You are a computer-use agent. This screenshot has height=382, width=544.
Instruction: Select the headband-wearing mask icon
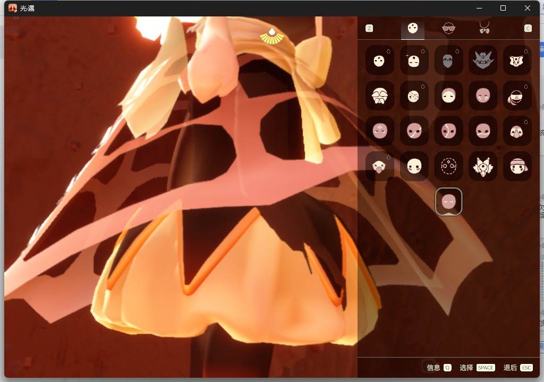pos(517,166)
